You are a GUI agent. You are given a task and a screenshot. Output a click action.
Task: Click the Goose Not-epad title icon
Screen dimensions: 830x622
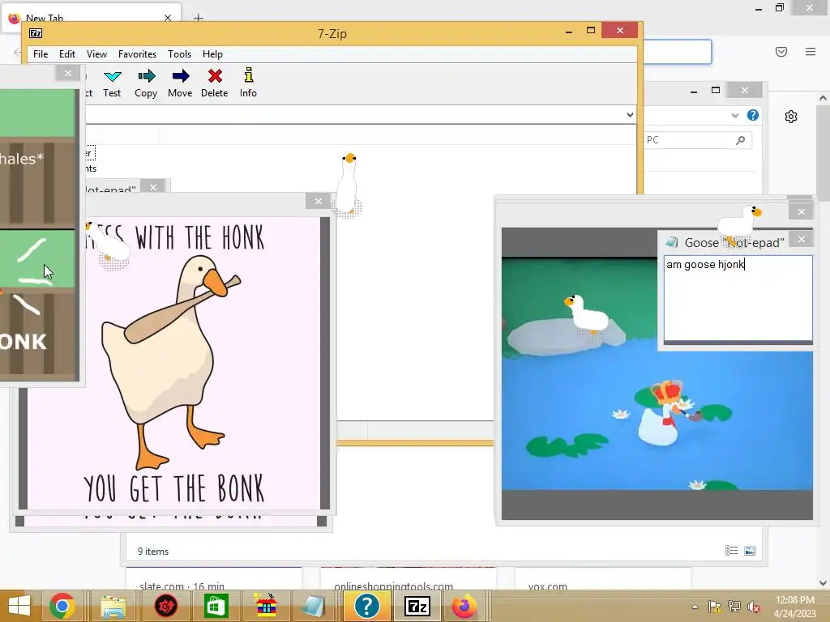click(x=672, y=242)
